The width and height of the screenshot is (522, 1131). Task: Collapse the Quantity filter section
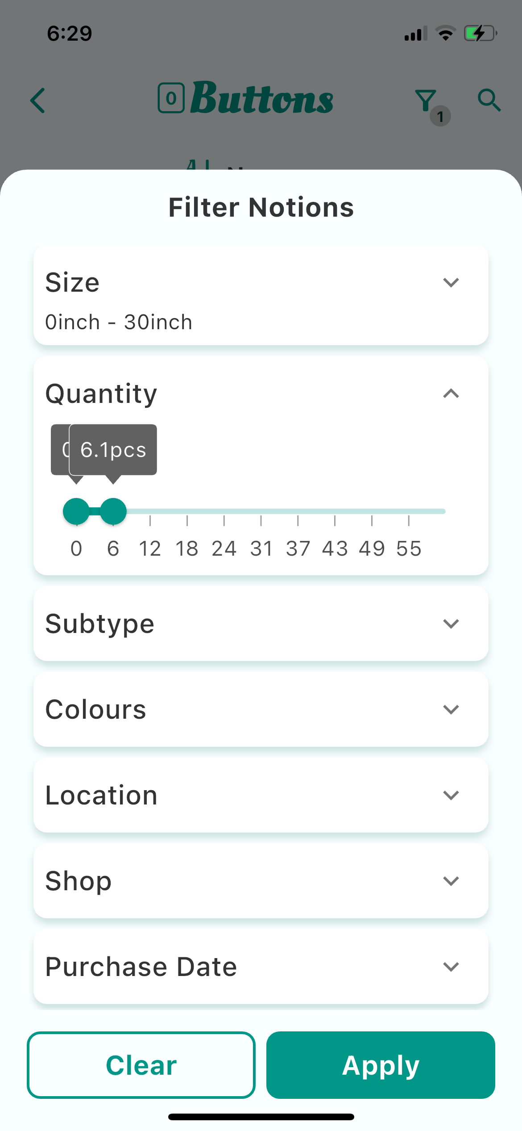451,394
